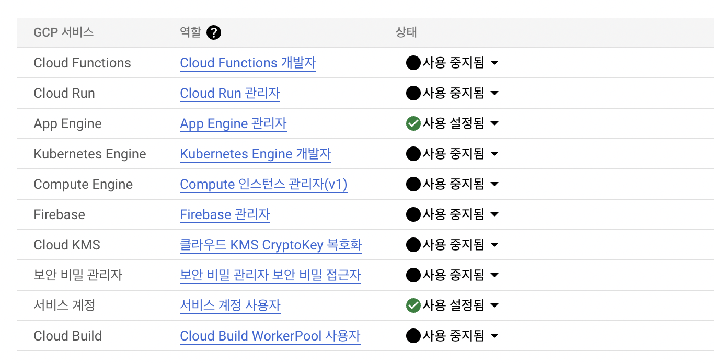Image resolution: width=714 pixels, height=363 pixels.
Task: Select the 서비스 계정 service name cell
Action: coord(64,306)
